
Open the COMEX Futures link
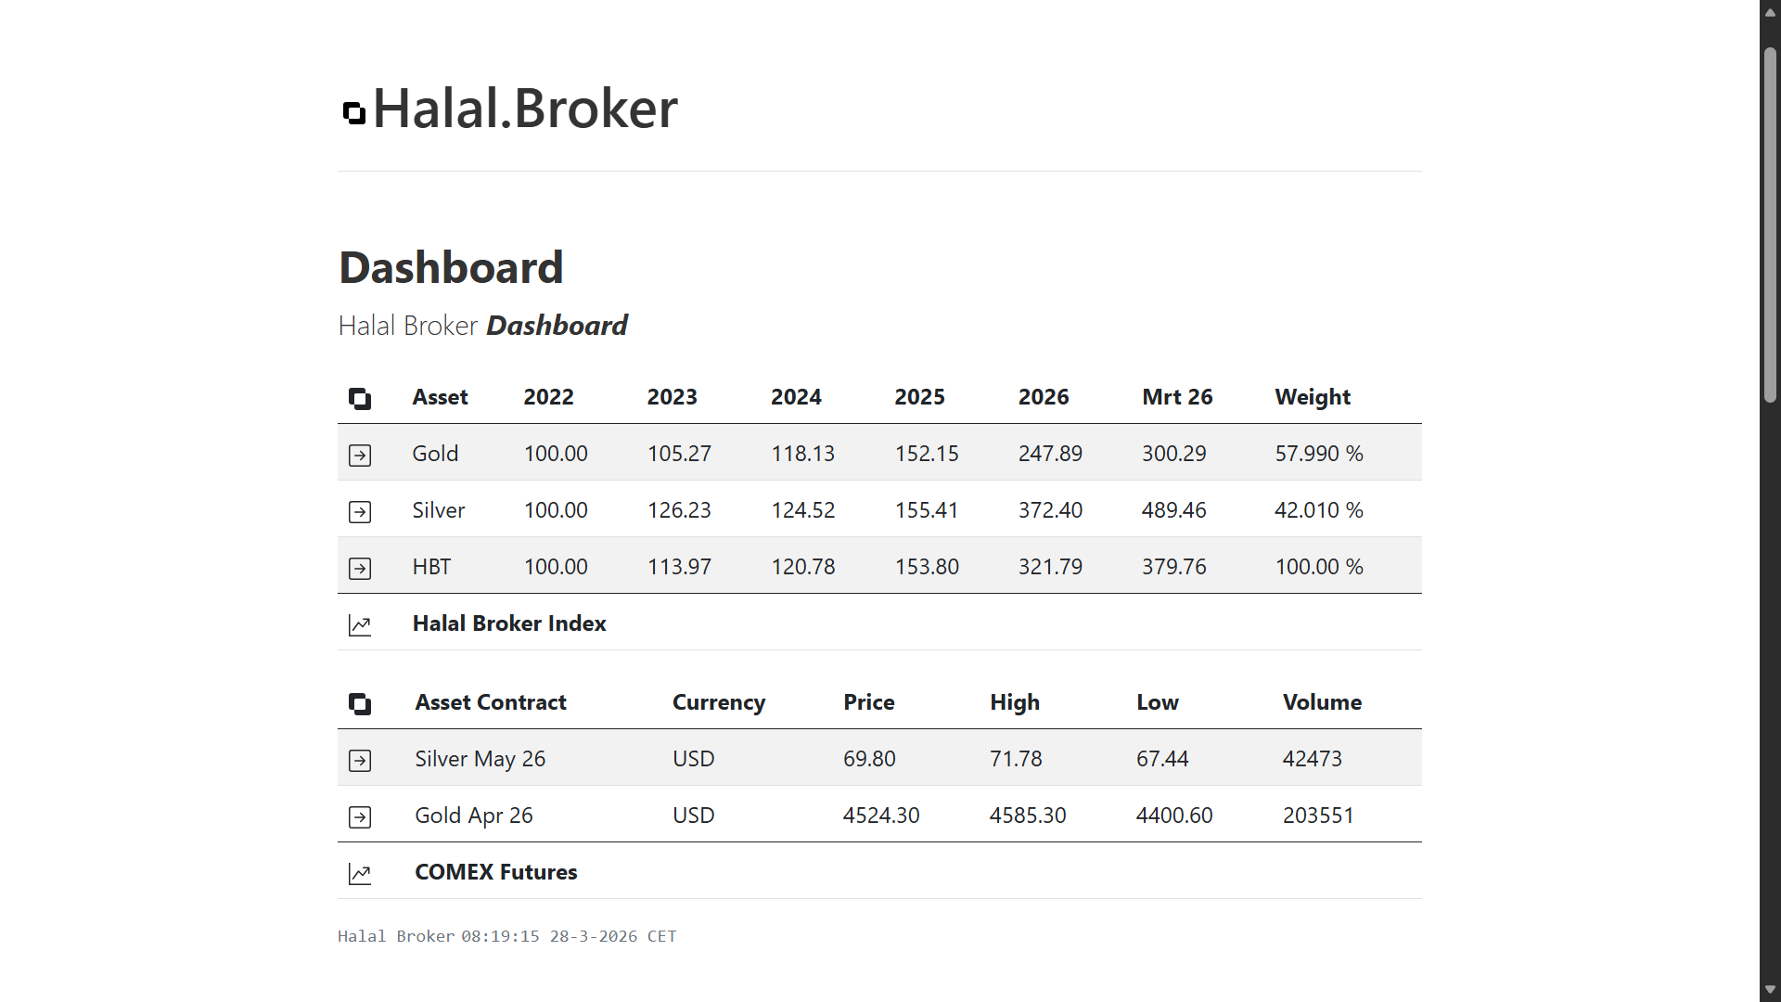(495, 872)
